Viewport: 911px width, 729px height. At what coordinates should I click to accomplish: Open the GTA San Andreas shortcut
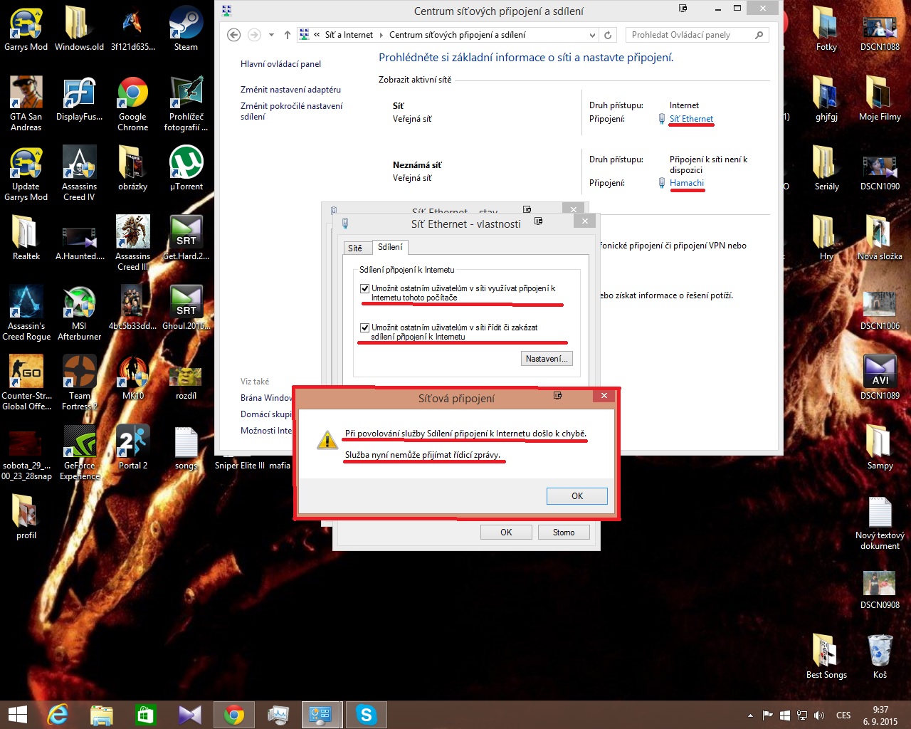(26, 103)
